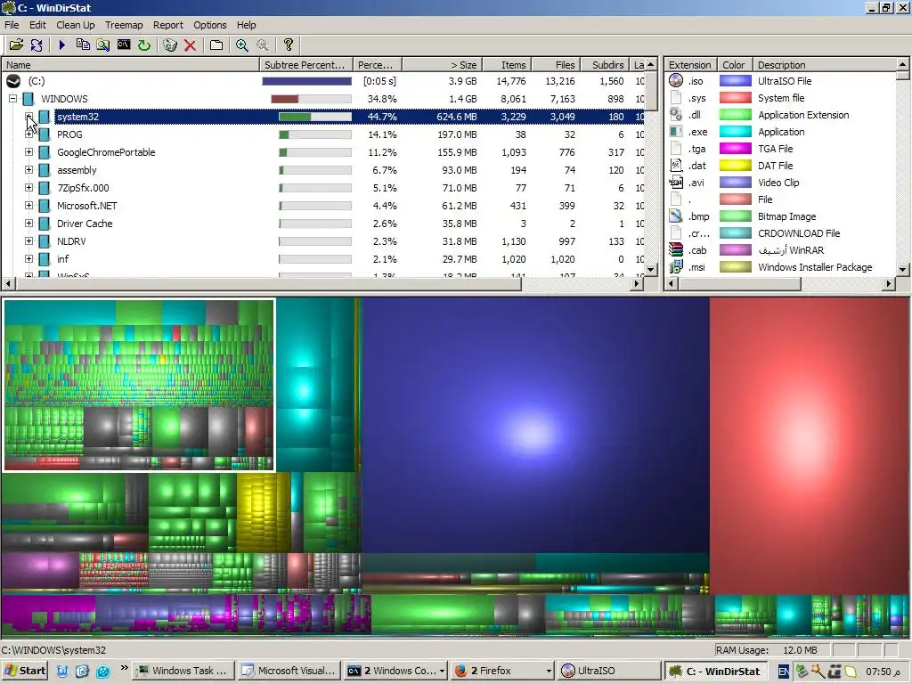Click the Zoom Out magnifier icon

coord(263,45)
